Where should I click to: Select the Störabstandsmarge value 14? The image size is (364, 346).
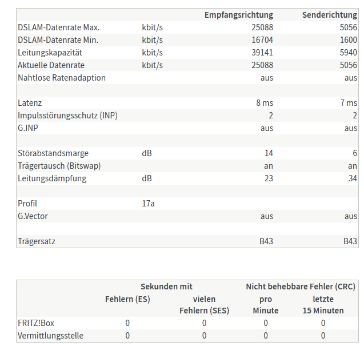pos(269,153)
